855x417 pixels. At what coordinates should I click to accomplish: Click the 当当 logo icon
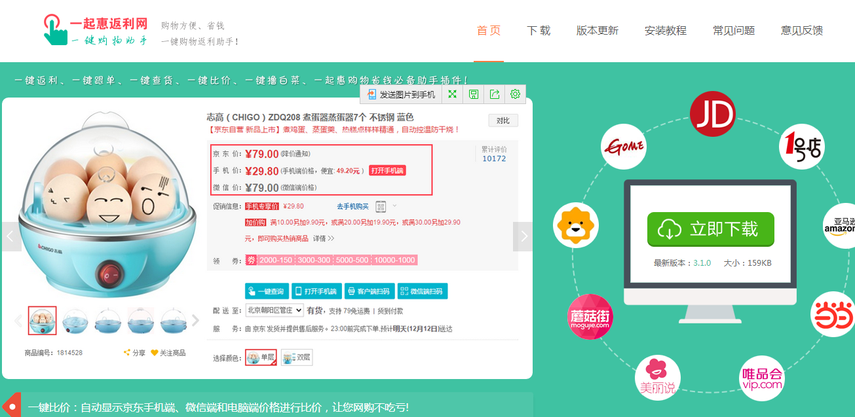833,315
